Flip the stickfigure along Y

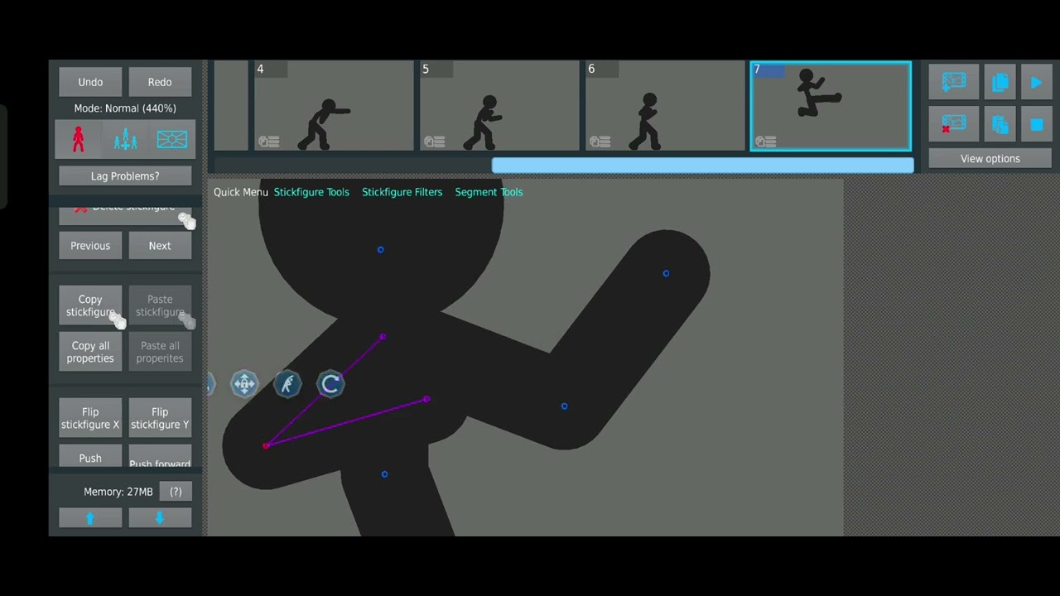click(x=160, y=418)
